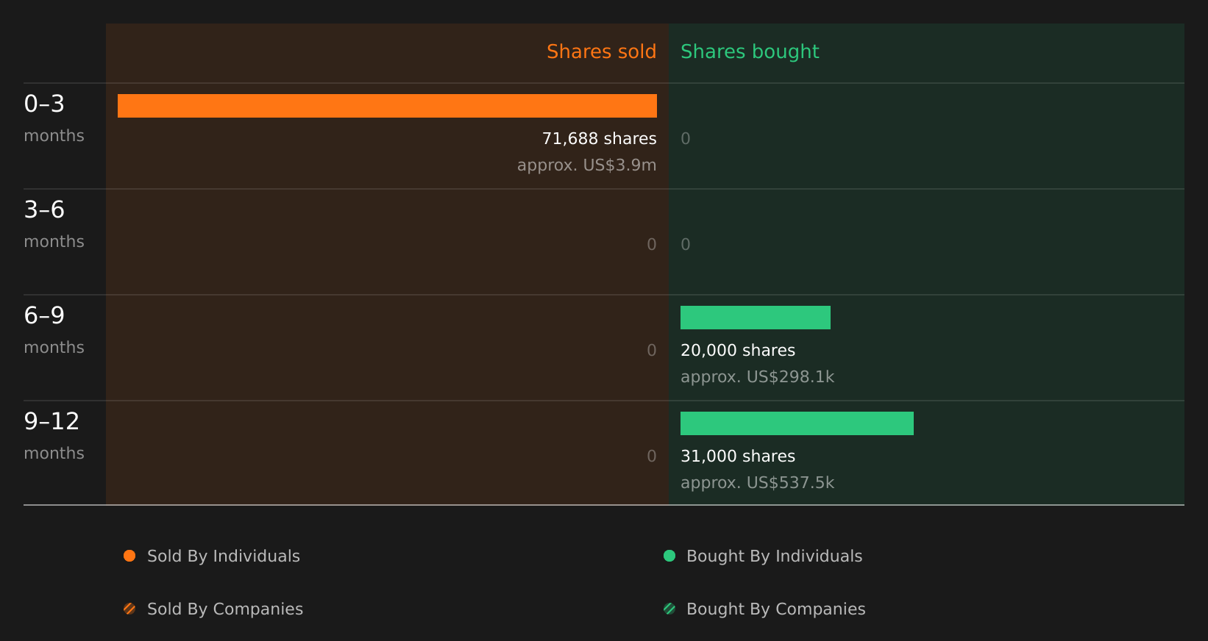Click the "approx. US$3.9m" amount
Image resolution: width=1208 pixels, height=641 pixels.
[586, 165]
